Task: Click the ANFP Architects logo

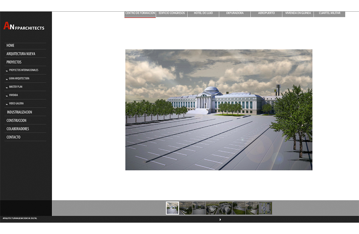Action: [24, 26]
